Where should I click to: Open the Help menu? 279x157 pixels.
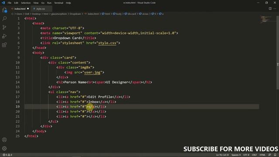pyautogui.click(x=68, y=3)
